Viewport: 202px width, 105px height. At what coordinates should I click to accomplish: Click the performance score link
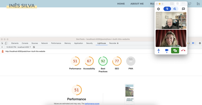pos(92,104)
